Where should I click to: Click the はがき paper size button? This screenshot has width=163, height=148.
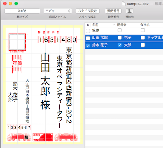22,11
